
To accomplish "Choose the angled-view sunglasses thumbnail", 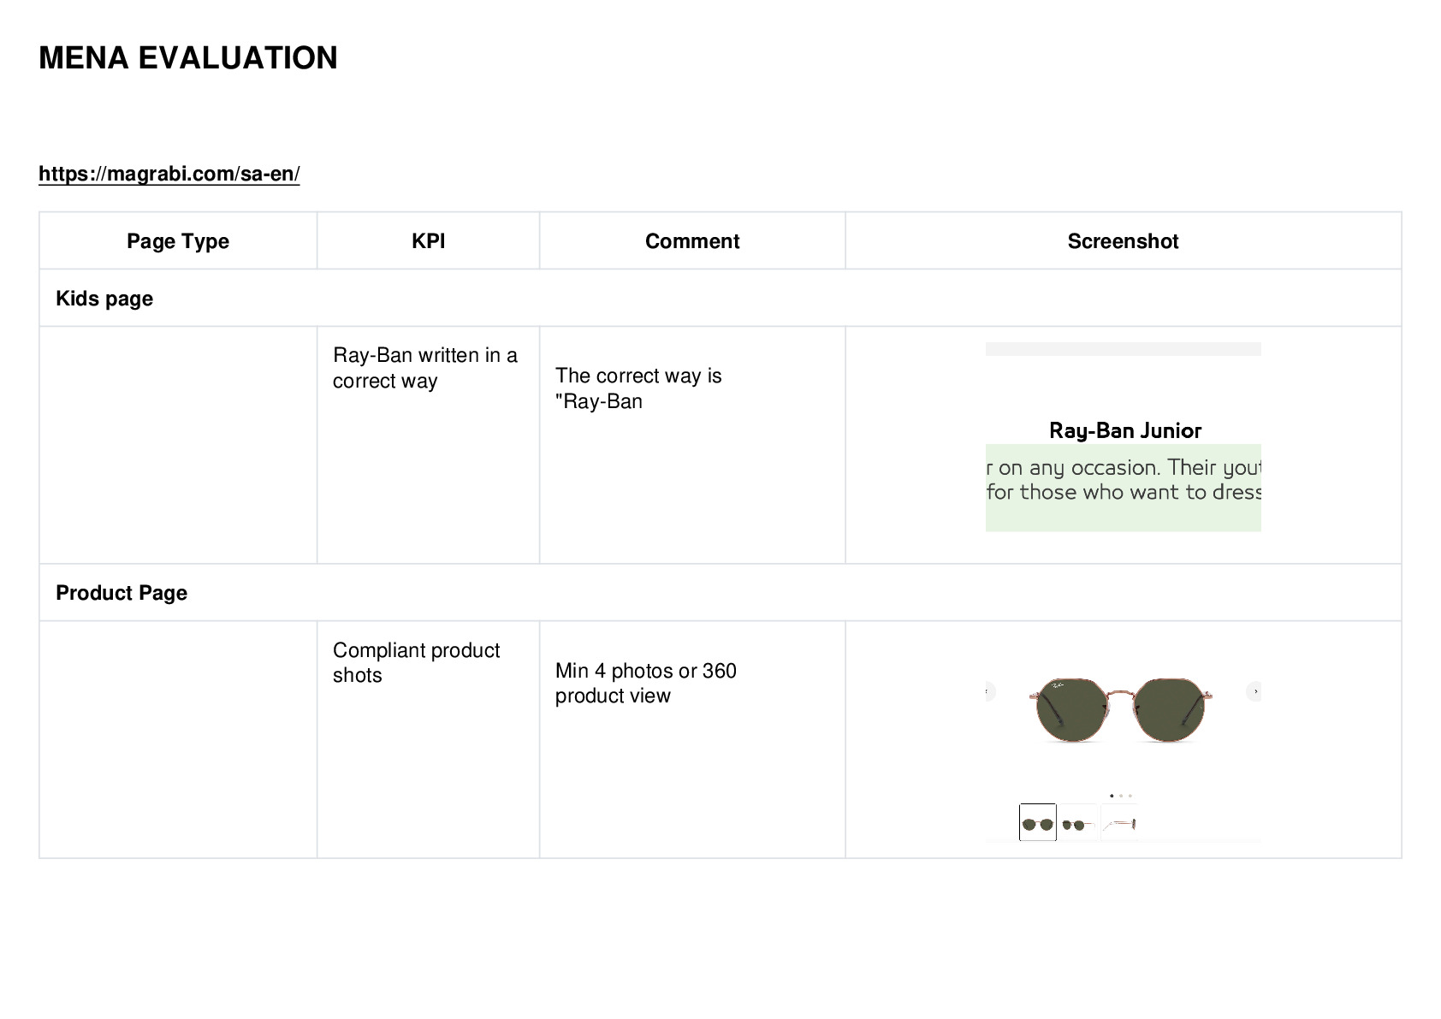I will [x=1078, y=823].
